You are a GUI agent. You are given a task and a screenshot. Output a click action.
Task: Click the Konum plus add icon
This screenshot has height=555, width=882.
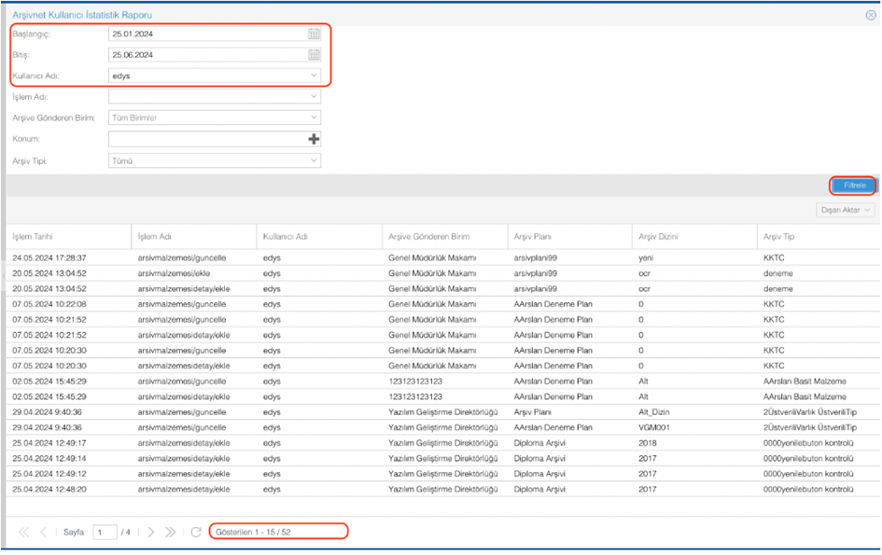pos(315,139)
